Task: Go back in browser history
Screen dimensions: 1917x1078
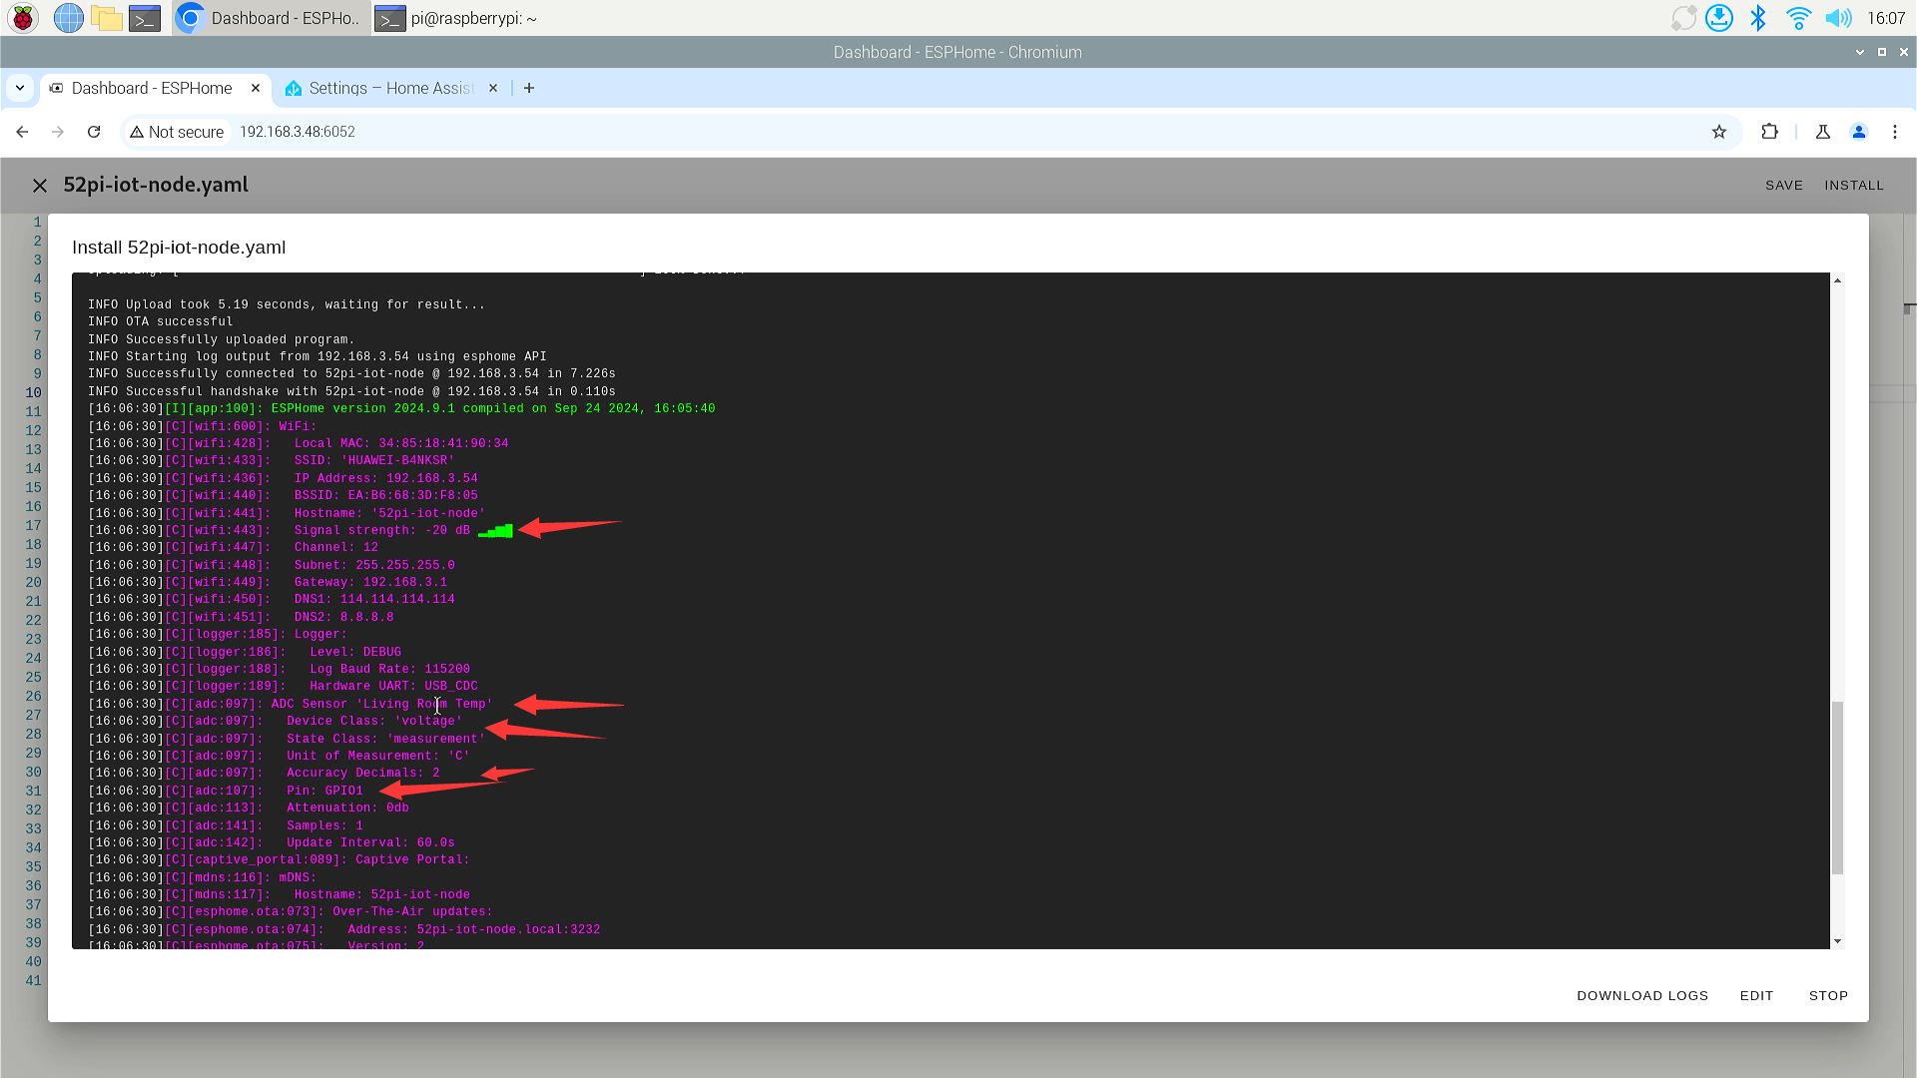Action: pos(22,132)
